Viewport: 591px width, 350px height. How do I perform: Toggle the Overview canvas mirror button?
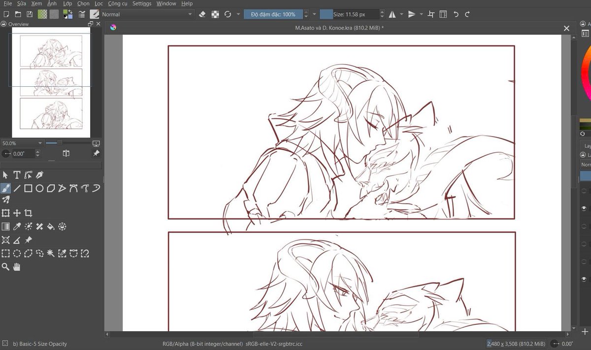pyautogui.click(x=66, y=154)
